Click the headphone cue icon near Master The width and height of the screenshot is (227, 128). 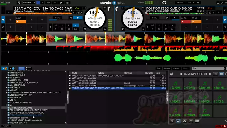(x=164, y=3)
